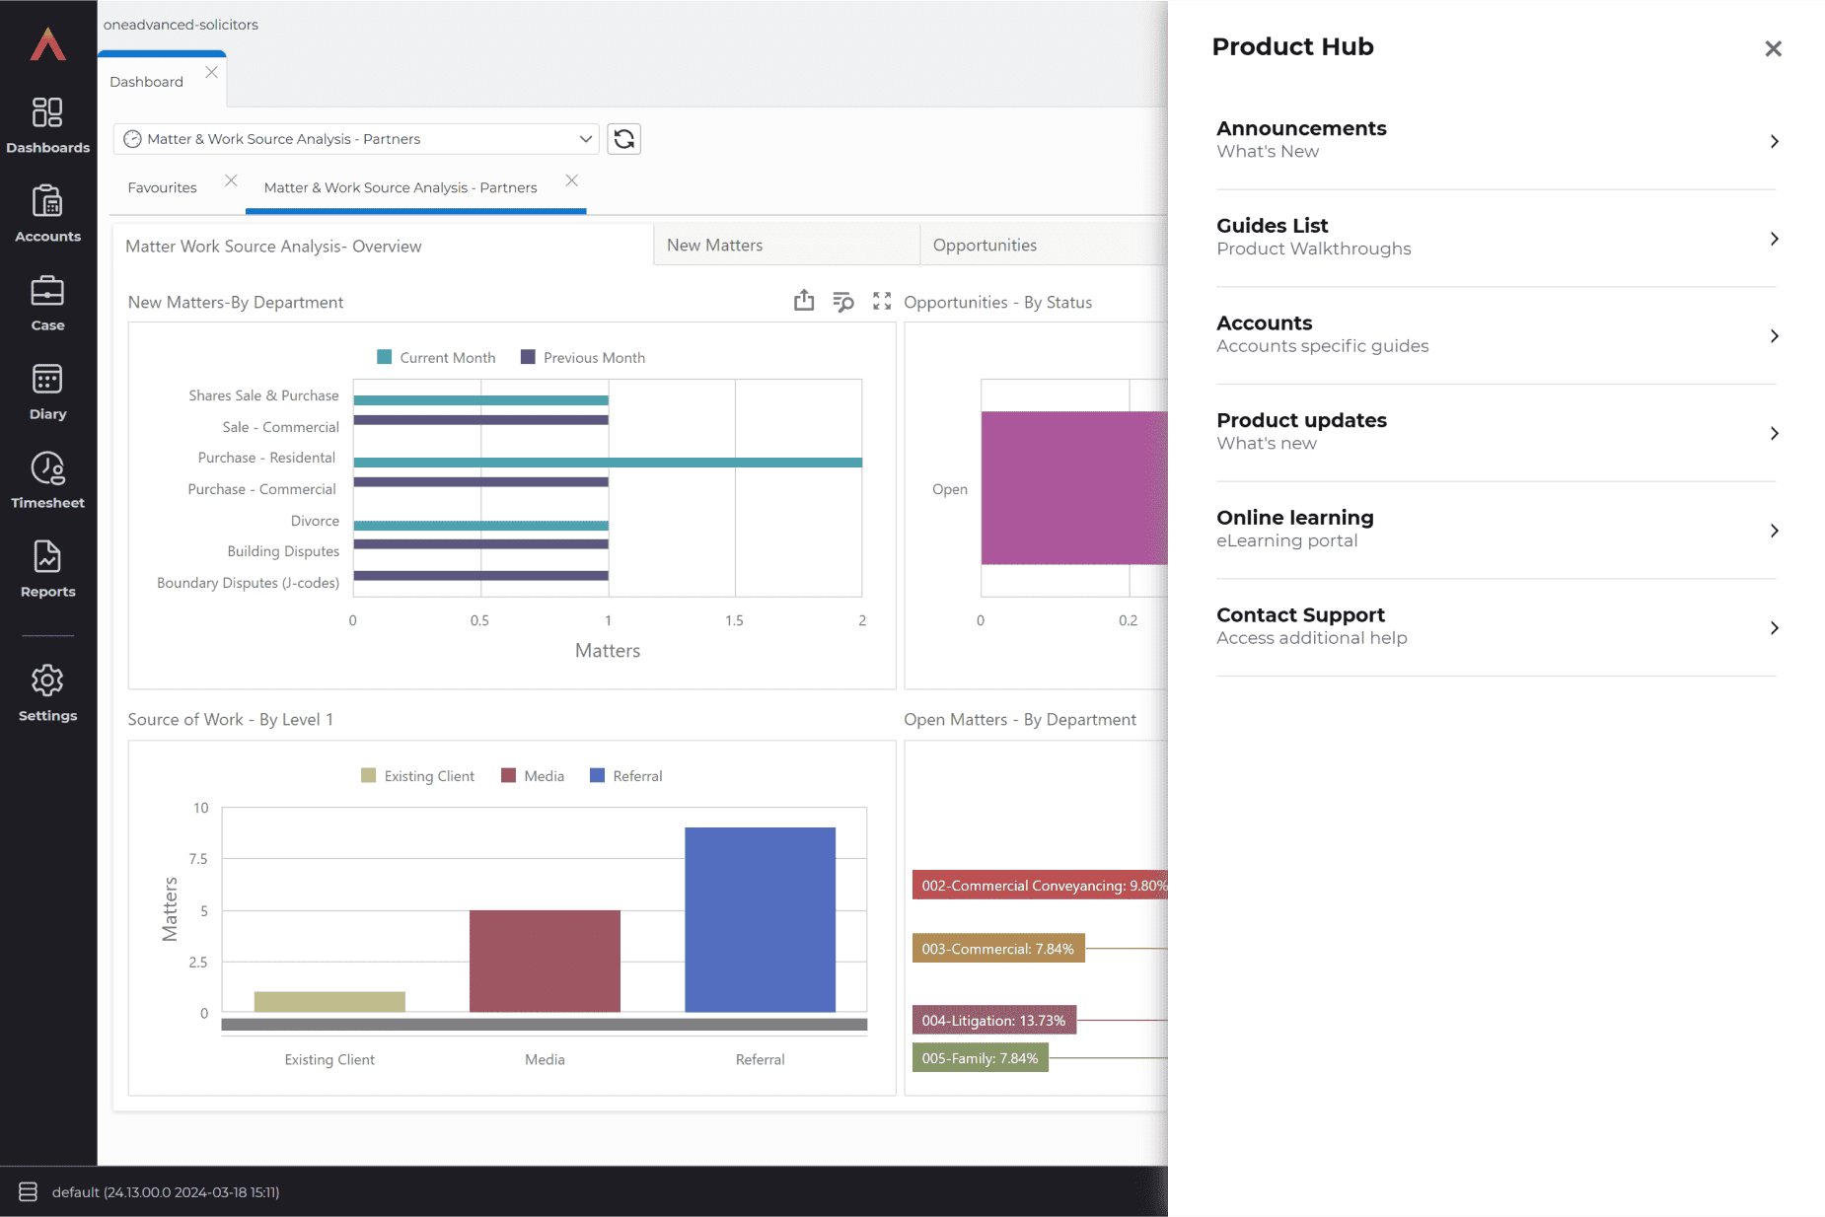Open the Timesheet module
The height and width of the screenshot is (1217, 1825).
(x=47, y=480)
